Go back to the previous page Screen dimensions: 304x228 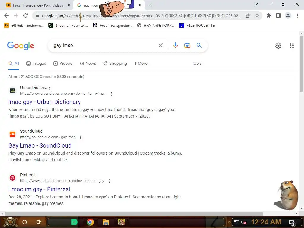pos(7,15)
